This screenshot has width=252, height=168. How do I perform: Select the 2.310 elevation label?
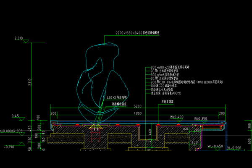(x=18, y=38)
